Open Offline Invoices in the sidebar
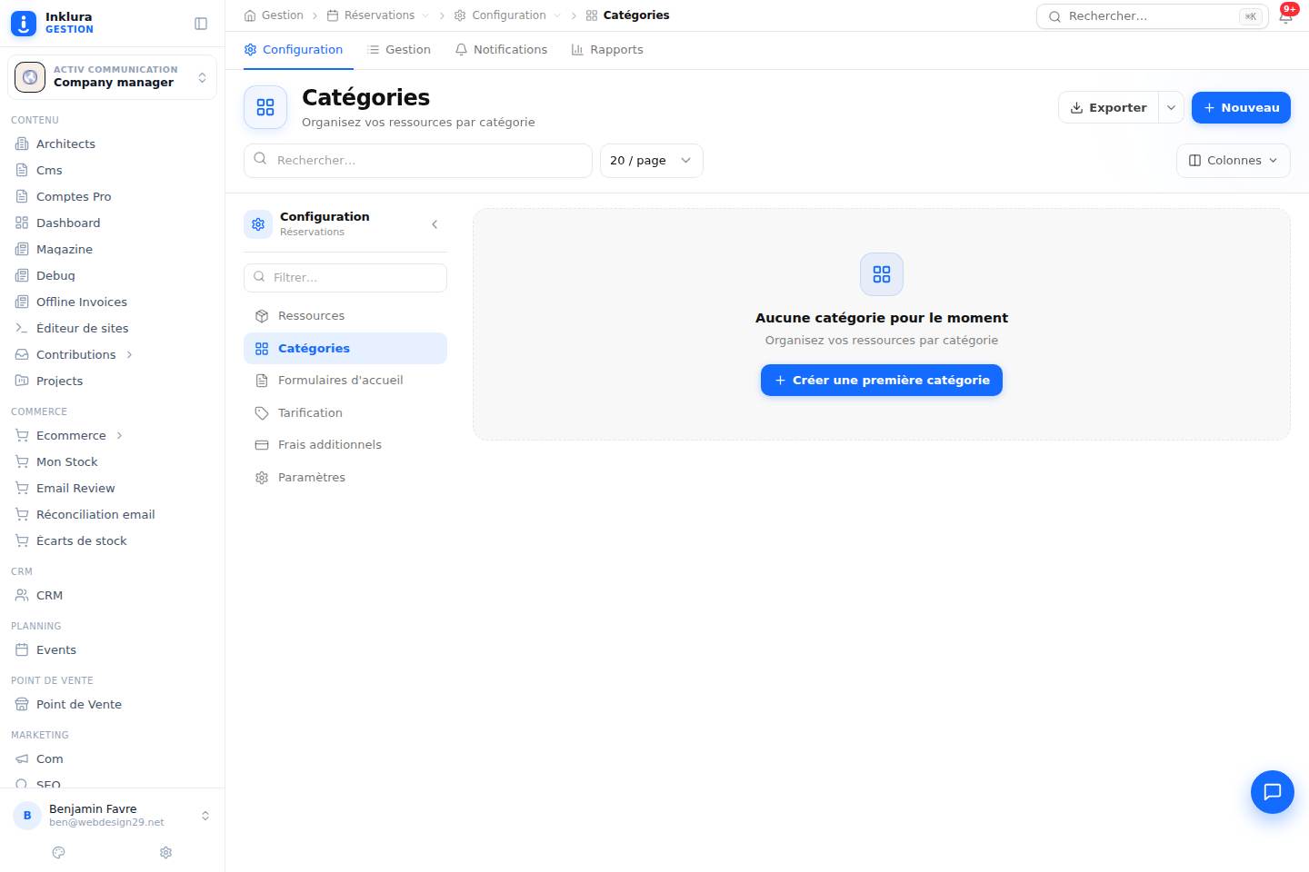Image resolution: width=1309 pixels, height=872 pixels. pos(113,302)
